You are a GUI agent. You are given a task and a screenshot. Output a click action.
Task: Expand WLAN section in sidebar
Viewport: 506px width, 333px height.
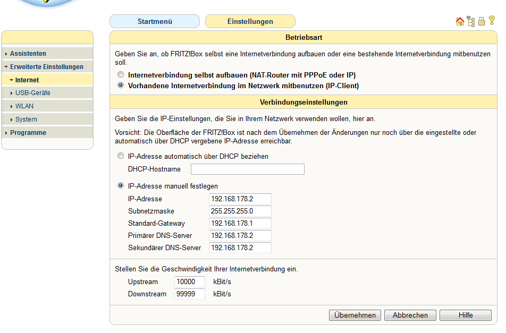(47, 106)
